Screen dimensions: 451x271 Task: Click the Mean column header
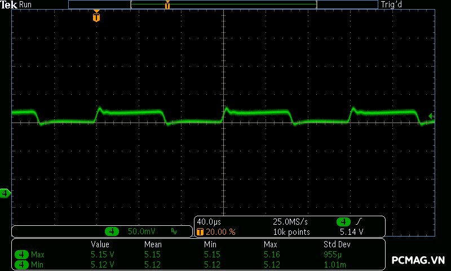point(153,244)
